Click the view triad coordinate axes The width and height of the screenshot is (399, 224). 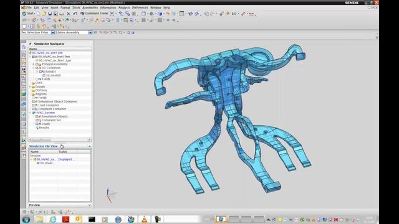tap(111, 195)
